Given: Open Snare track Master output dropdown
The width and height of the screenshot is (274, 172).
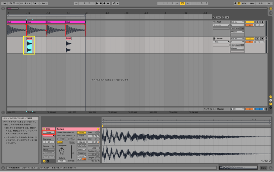Looking at the screenshot, I should click(x=237, y=48).
